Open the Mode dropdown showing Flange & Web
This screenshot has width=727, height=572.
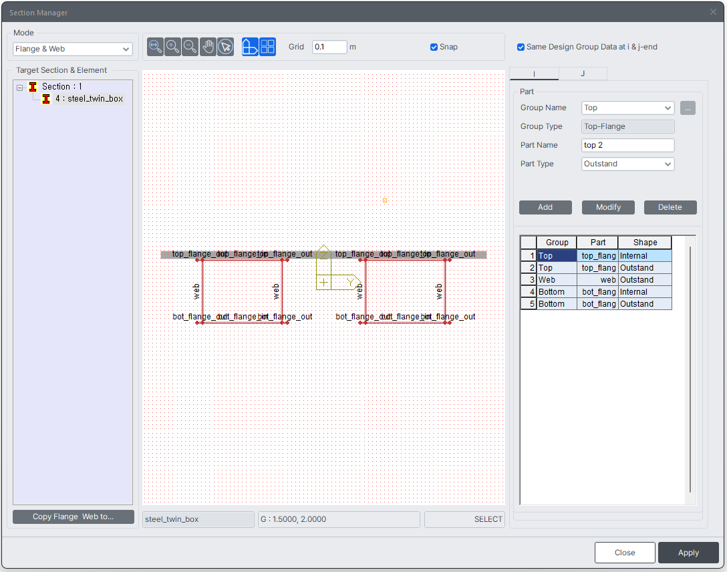coord(72,49)
